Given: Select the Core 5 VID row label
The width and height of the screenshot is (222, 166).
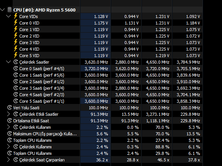Looking at the screenshot, I should coord(29,56).
